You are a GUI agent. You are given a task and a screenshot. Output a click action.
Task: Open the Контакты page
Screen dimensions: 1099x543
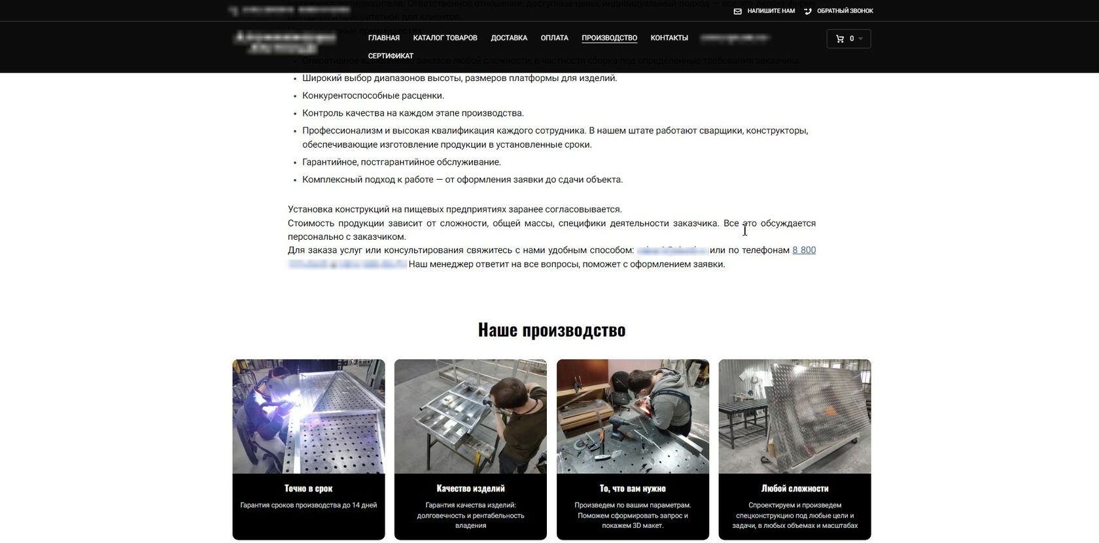pyautogui.click(x=669, y=38)
